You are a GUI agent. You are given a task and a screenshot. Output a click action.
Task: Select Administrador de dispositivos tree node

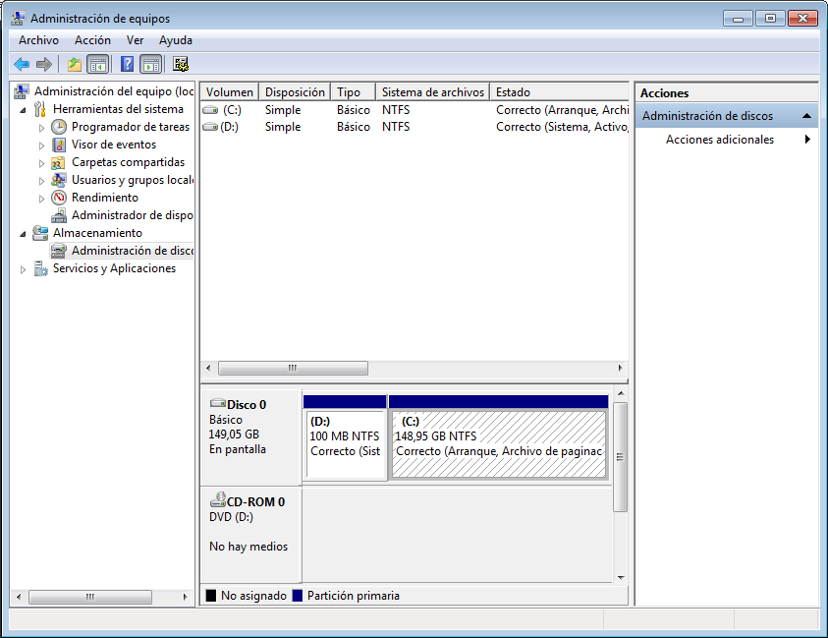[x=132, y=215]
